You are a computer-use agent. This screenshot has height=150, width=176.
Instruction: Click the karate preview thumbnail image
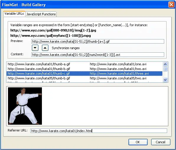click(x=25, y=106)
